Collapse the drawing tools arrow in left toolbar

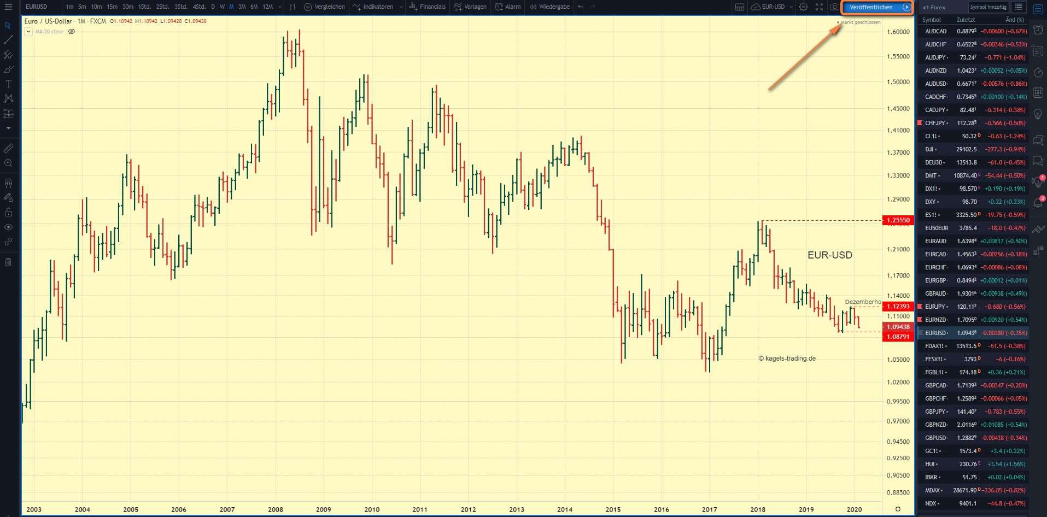click(9, 127)
